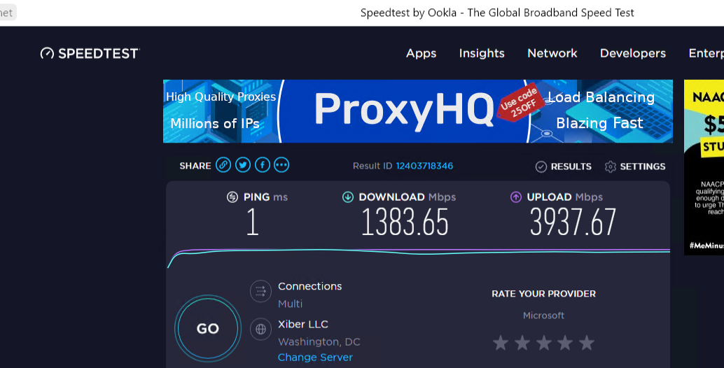The height and width of the screenshot is (368, 724).
Task: Click the Results checkmark icon
Action: tap(541, 167)
